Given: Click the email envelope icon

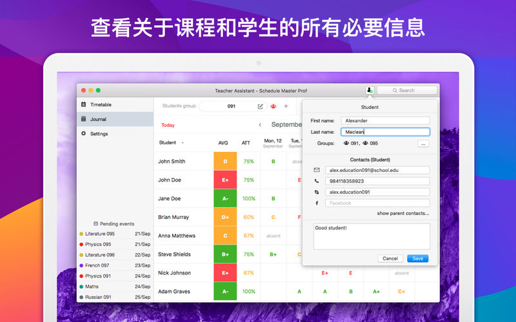Looking at the screenshot, I should 317,170.
